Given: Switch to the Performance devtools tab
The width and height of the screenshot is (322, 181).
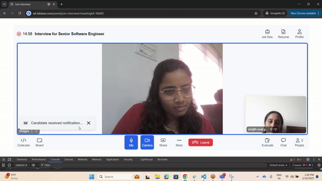Looking at the screenshot, I should point(39,159).
